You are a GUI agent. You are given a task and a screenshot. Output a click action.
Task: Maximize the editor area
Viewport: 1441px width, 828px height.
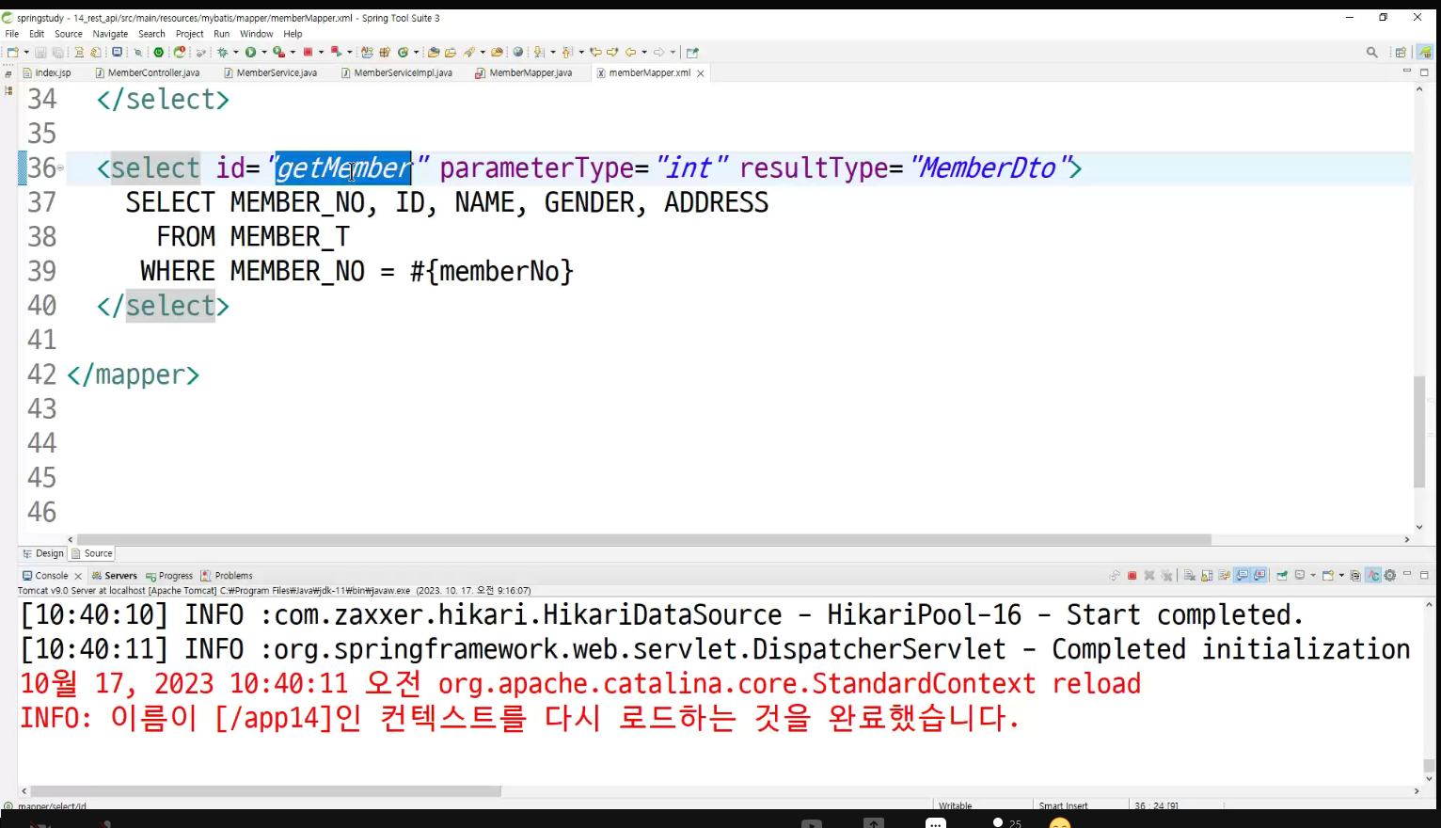[x=1424, y=72]
